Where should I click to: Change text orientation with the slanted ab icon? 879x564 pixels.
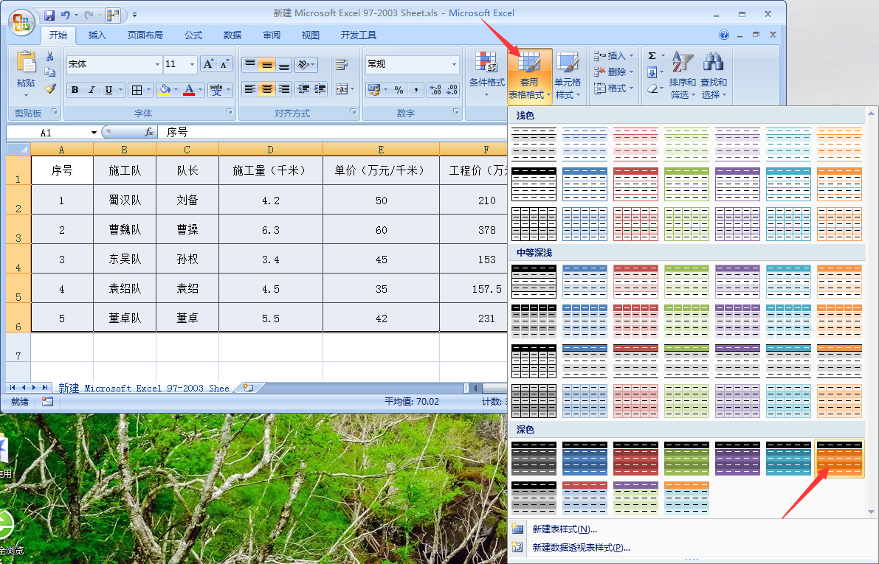[303, 64]
